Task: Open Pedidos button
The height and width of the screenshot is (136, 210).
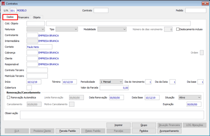Action: coord(144,131)
